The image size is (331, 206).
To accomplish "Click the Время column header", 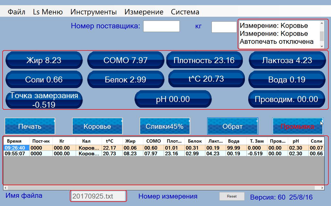I will point(14,141).
